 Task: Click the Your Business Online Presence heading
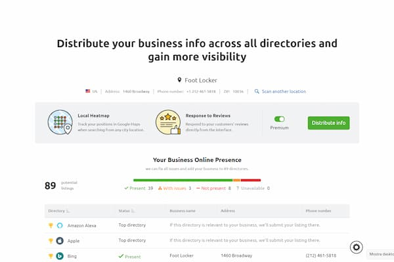tap(197, 160)
